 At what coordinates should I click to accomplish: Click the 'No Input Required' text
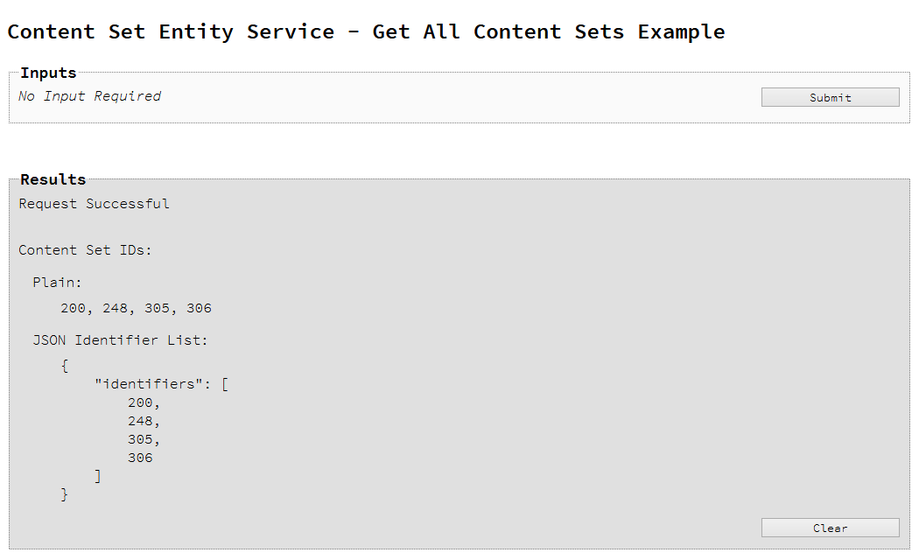click(x=90, y=96)
